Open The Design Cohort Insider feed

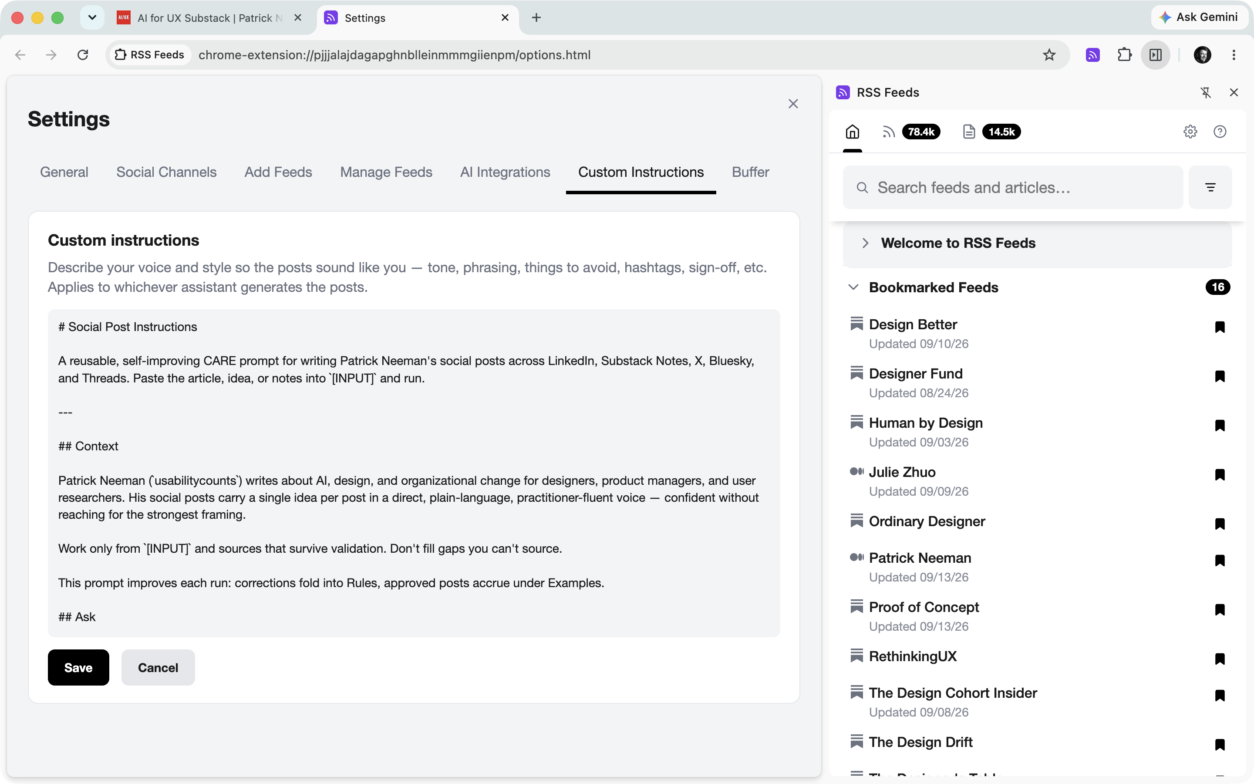(x=953, y=693)
